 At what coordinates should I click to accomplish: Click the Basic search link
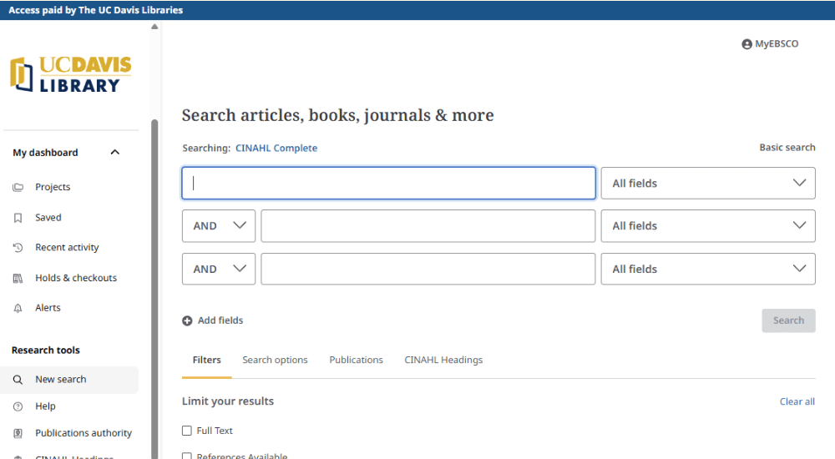(x=787, y=148)
